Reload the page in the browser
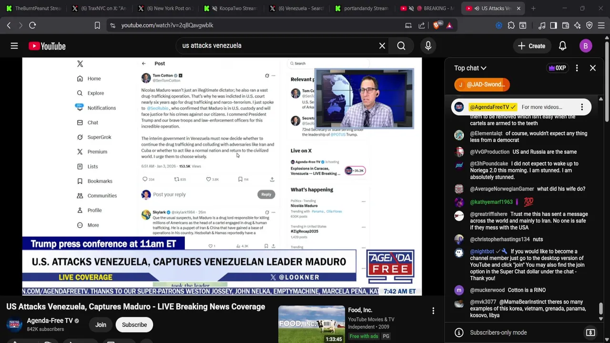Viewport: 610px width, 343px height. (32, 25)
